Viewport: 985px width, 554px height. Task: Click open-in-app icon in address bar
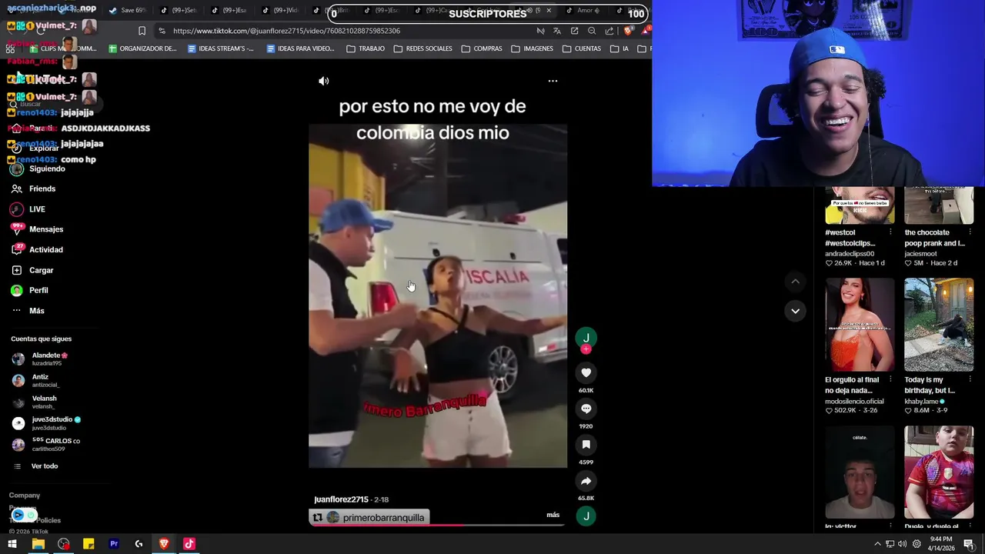coord(574,31)
